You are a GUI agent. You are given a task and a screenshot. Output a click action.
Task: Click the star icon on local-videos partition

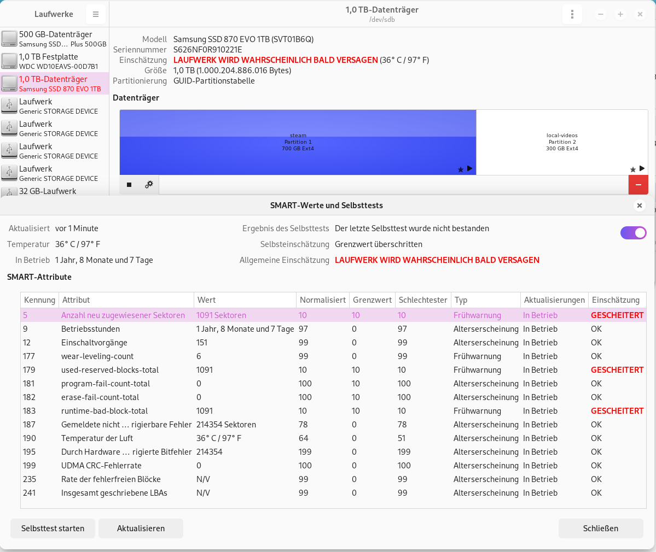coord(633,169)
